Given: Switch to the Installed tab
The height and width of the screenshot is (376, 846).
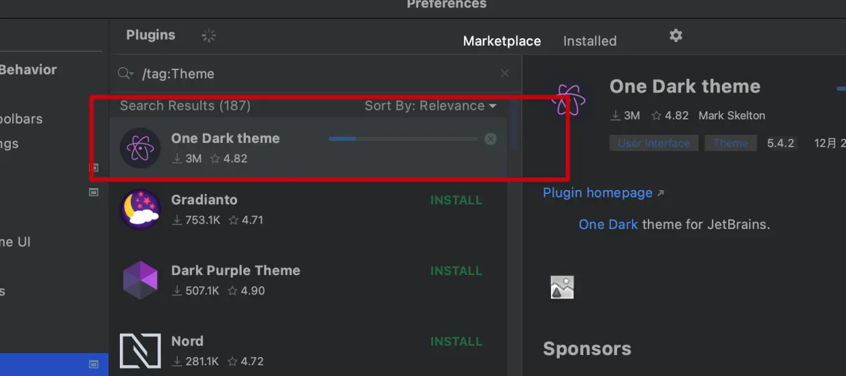Looking at the screenshot, I should (589, 41).
